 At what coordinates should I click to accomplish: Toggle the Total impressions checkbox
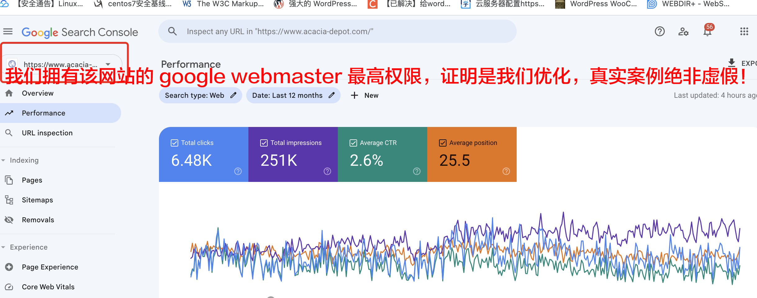[x=264, y=143]
